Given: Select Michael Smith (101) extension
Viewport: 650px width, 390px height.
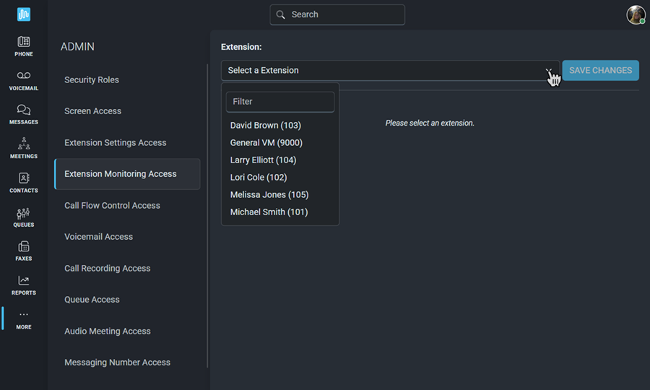Looking at the screenshot, I should [269, 212].
